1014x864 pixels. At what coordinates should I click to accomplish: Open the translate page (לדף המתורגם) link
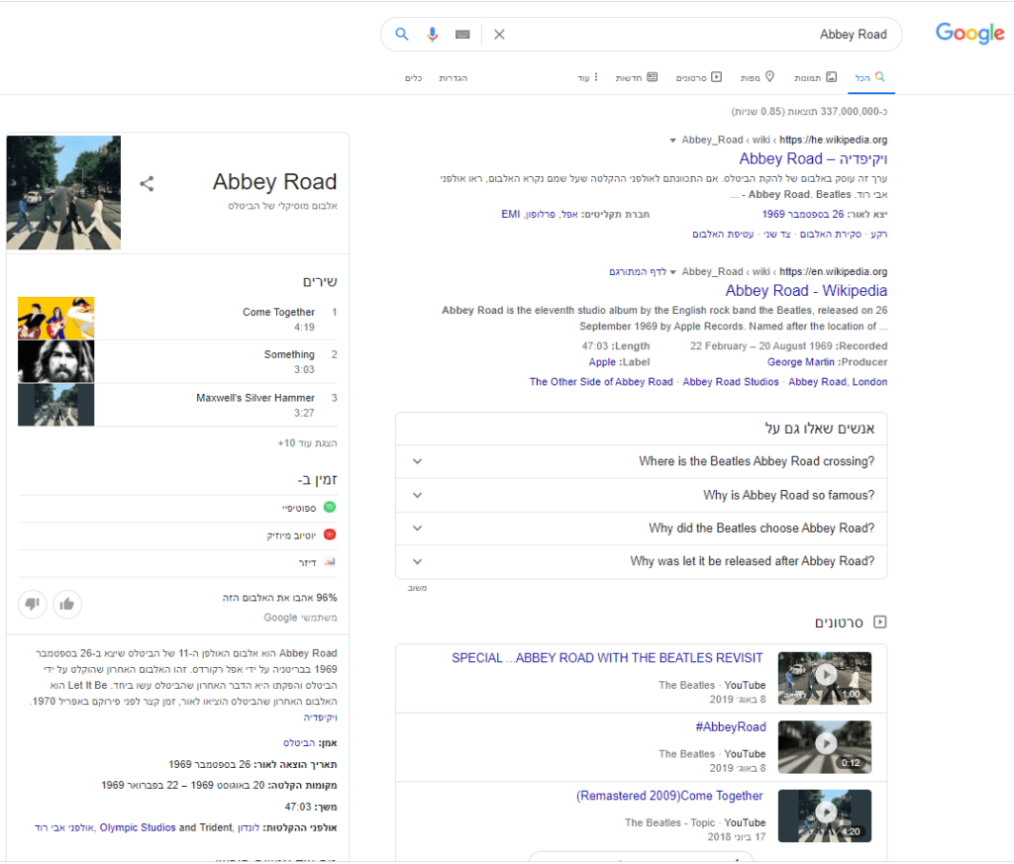click(638, 272)
